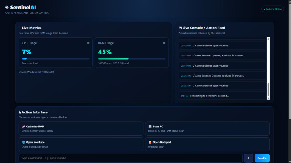This screenshot has height=163, width=291.
Task: Click the 10.7 GB used / 23.7 GB total text
Action: 113,63
